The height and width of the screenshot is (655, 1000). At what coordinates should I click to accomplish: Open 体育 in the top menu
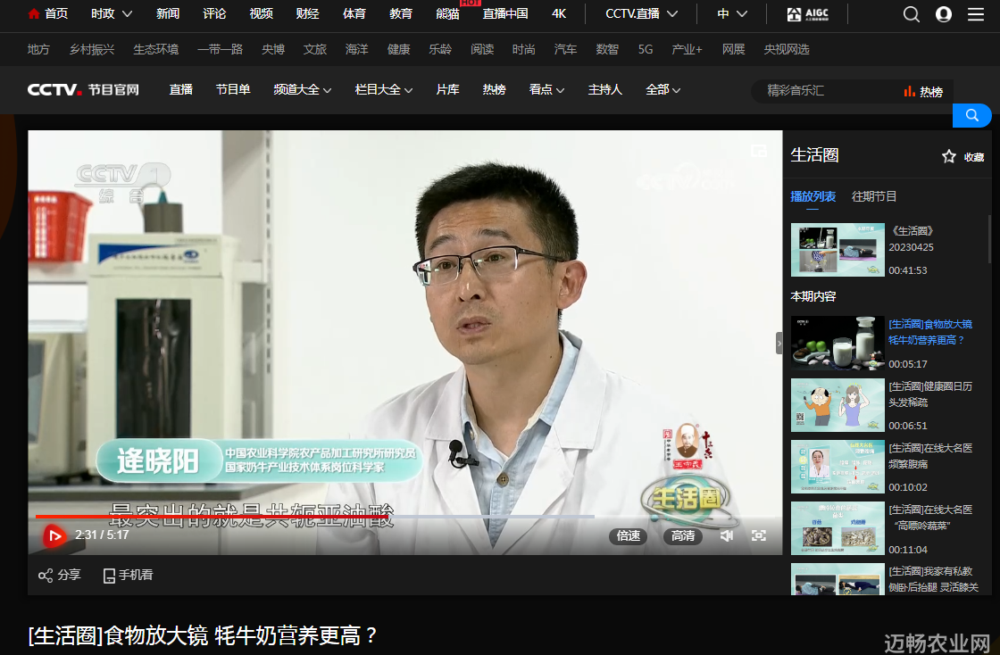point(354,14)
